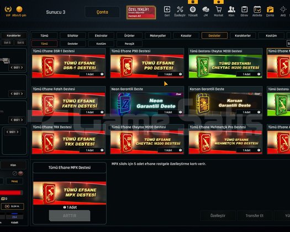Open the Aktivite calendar icon
This screenshot has width=290, height=232.
click(x=257, y=11)
